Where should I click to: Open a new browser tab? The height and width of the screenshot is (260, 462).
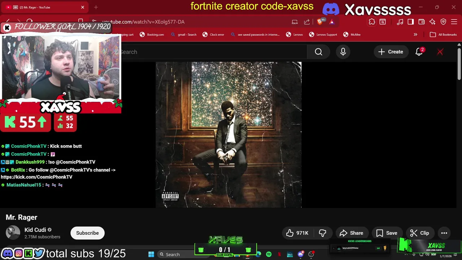[96, 7]
